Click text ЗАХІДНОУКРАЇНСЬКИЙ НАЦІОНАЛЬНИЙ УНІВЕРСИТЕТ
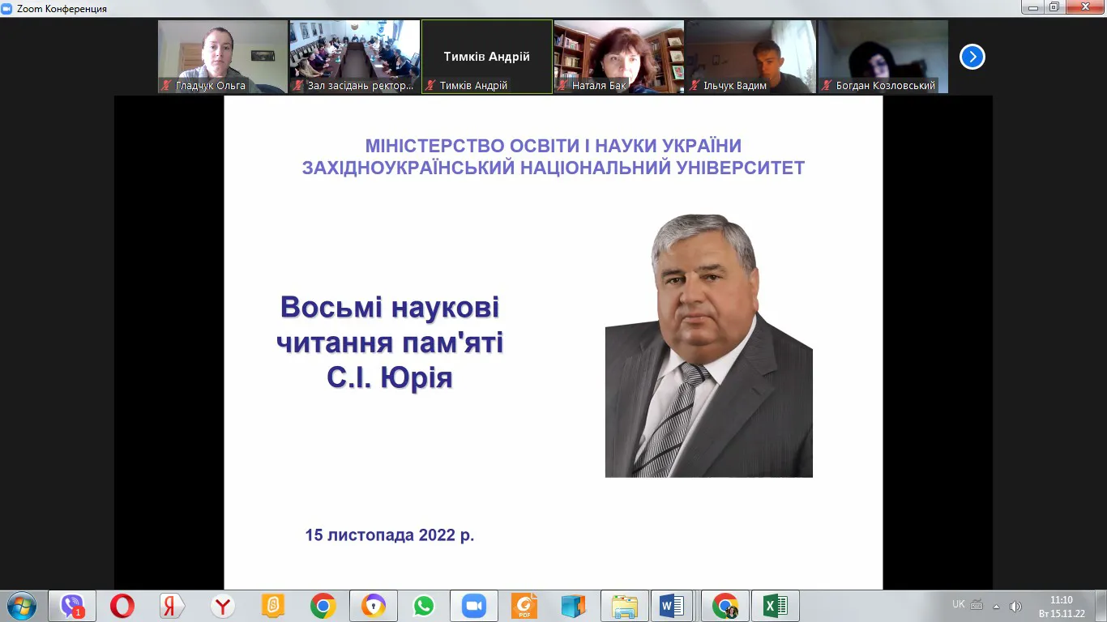1107x622 pixels. click(553, 168)
